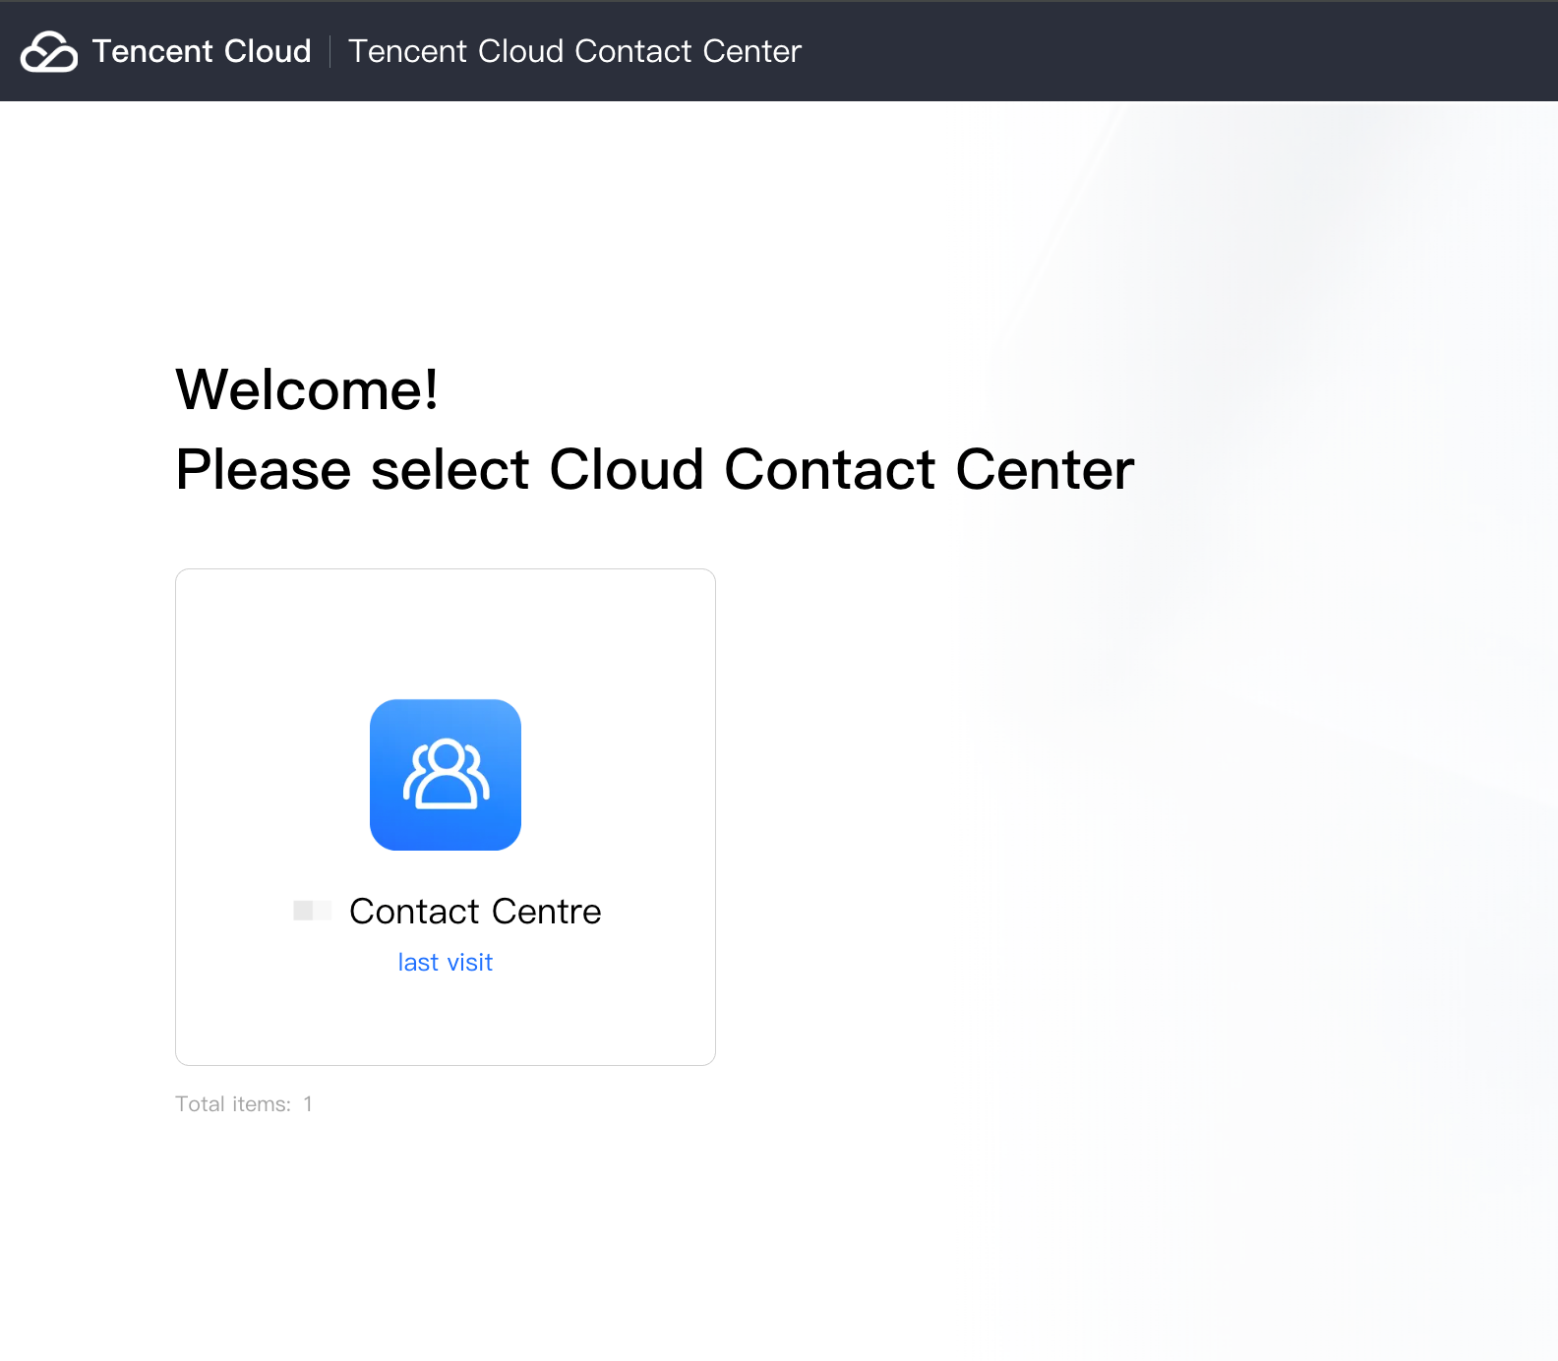1558x1361 pixels.
Task: Click the empty right side of the dark header bar
Action: [1180, 51]
